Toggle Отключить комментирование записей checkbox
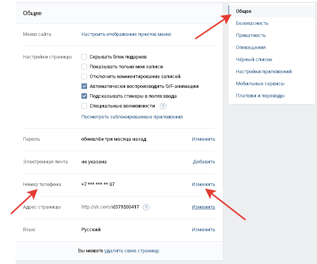This screenshot has width=317, height=264. 84,77
